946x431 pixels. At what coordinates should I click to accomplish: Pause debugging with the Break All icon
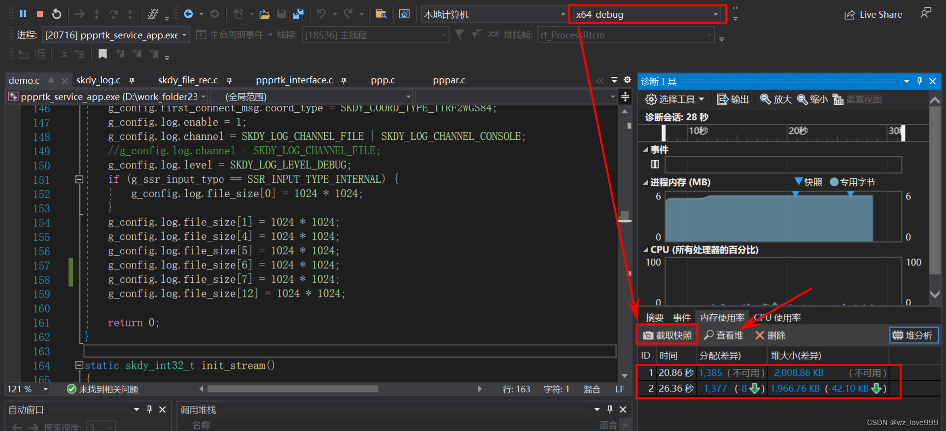(23, 14)
